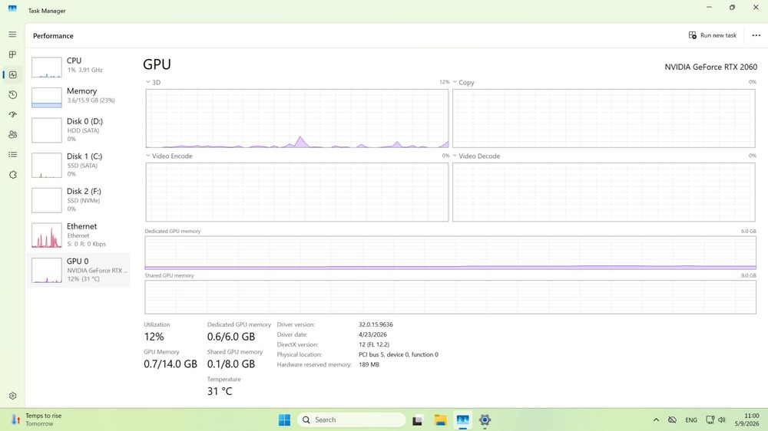
Task: Select Ethernet in the performance list
Action: pos(78,235)
